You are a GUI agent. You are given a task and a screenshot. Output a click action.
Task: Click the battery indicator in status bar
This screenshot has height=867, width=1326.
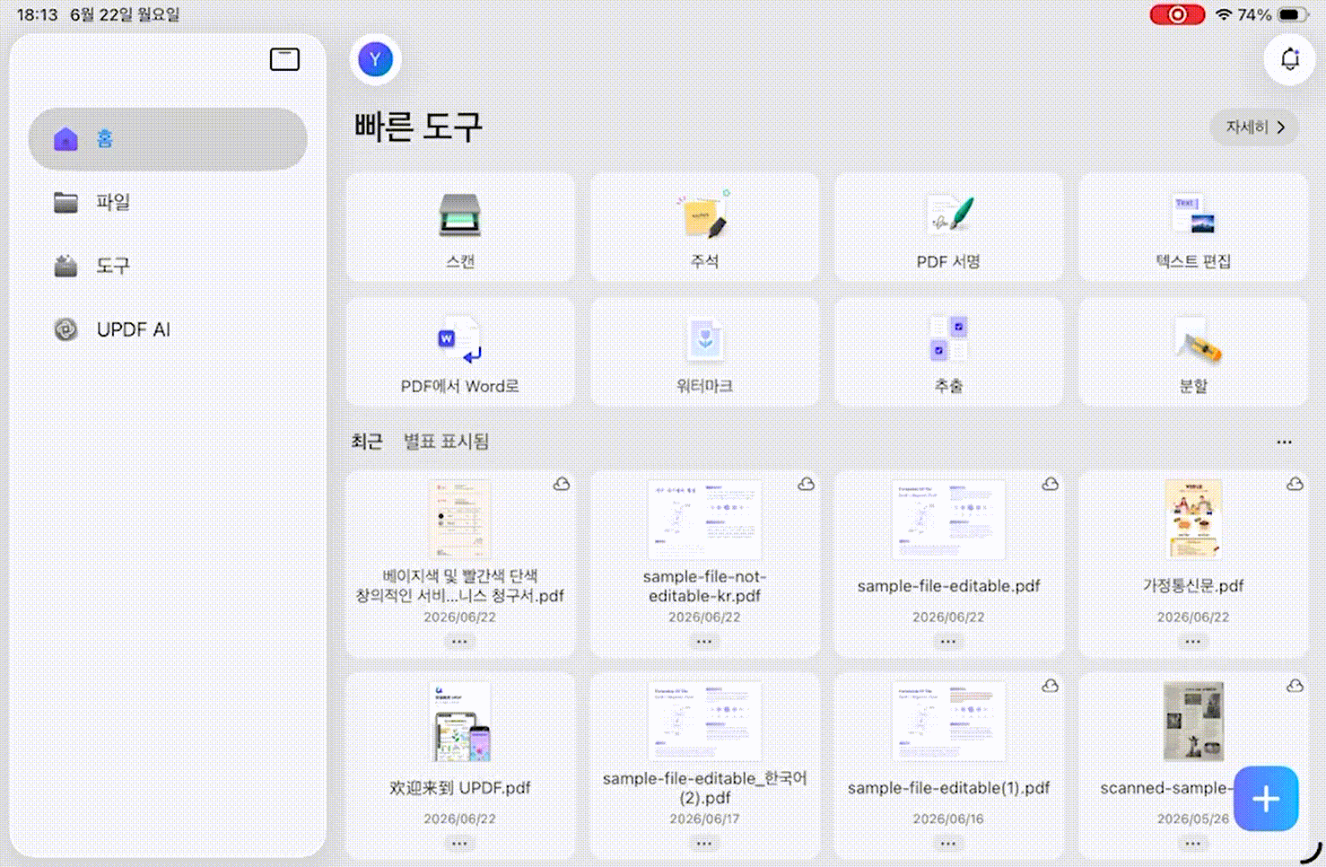click(x=1293, y=14)
